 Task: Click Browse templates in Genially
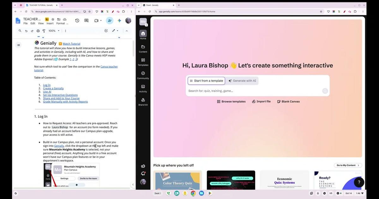(x=231, y=102)
